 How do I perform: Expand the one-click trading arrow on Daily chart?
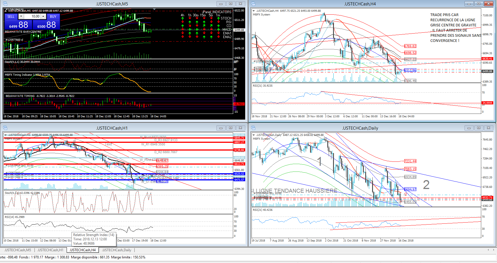(x=254, y=135)
